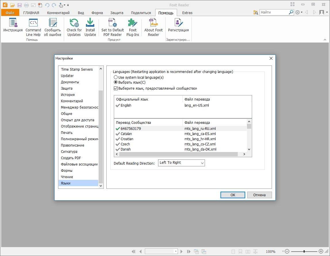
Task: Click Open folder icon in quick access toolbar
Action: [12, 5]
